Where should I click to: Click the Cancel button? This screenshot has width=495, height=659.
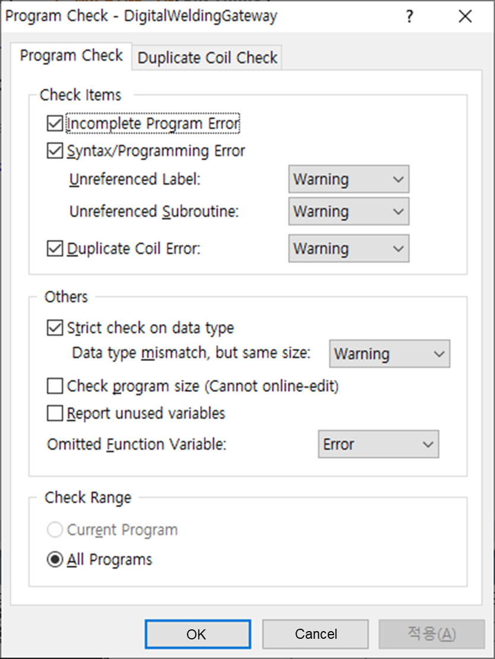coord(316,634)
